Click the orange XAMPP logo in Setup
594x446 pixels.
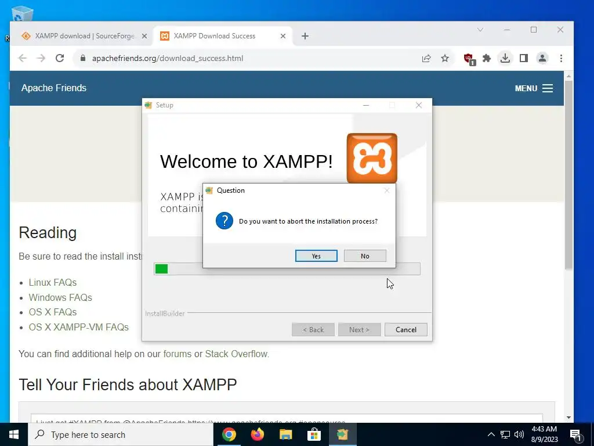tap(372, 158)
